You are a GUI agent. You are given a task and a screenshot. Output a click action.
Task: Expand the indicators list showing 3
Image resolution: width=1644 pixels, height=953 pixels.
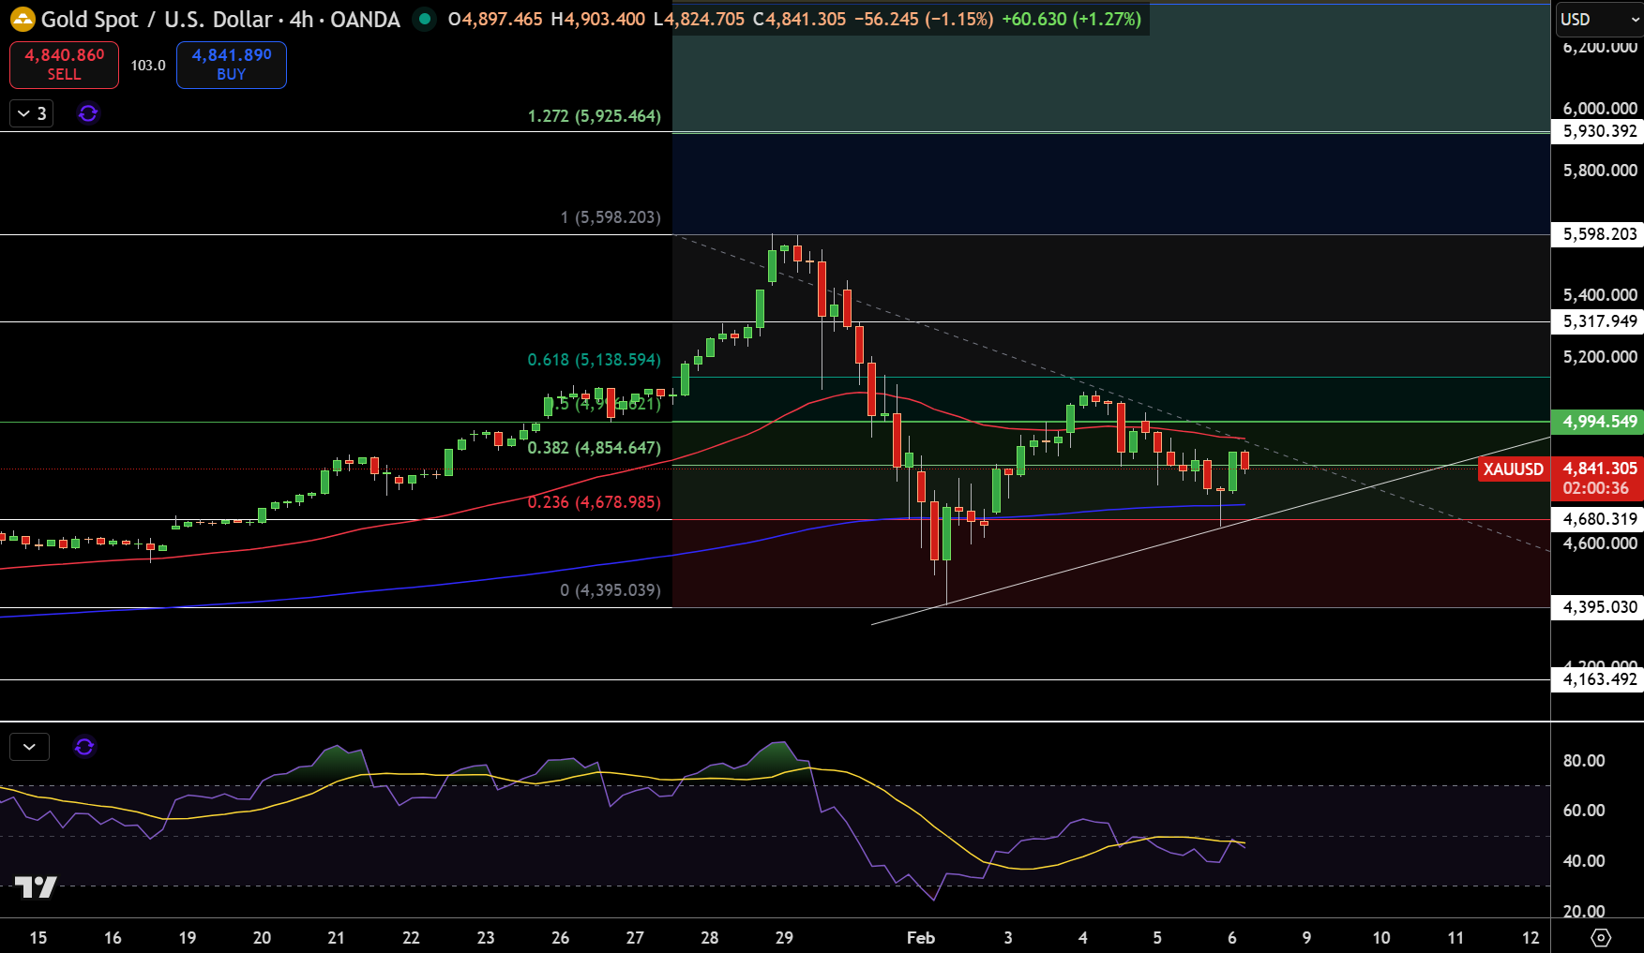tap(32, 113)
